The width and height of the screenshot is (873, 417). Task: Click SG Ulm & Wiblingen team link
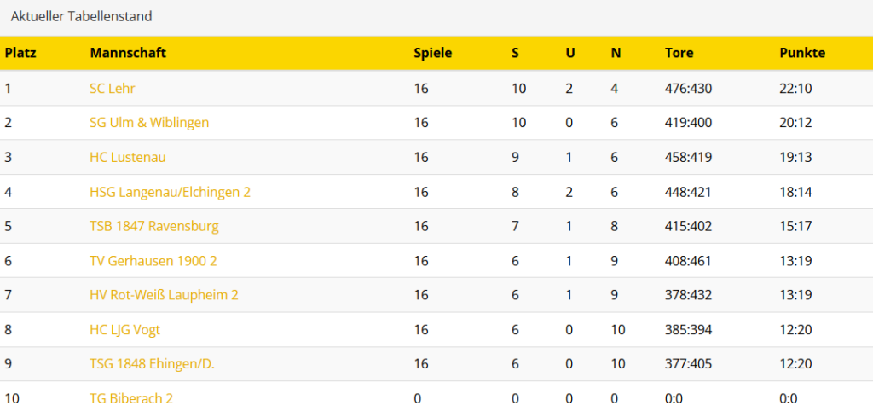point(149,123)
